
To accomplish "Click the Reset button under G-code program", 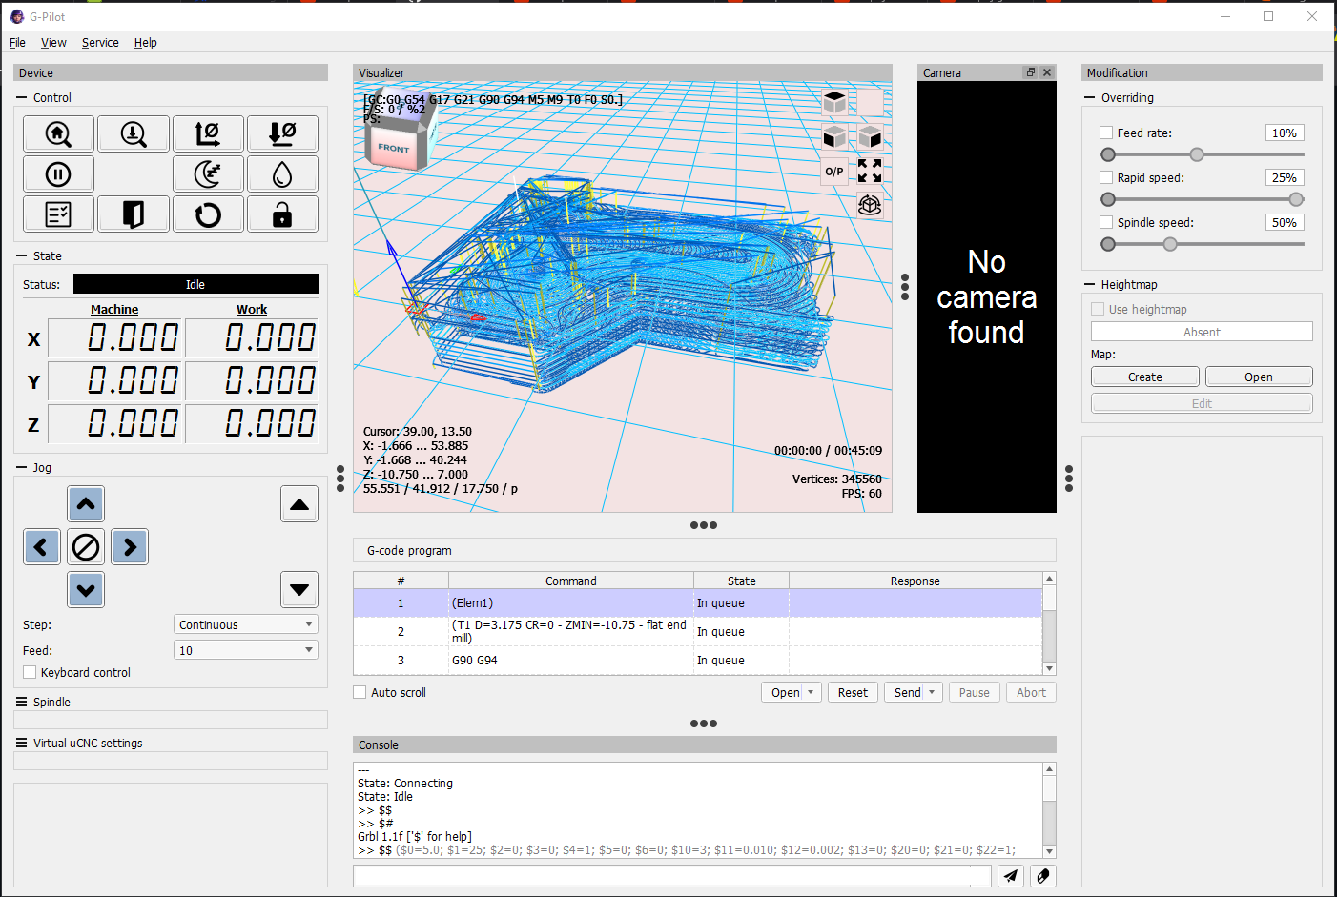I will [x=852, y=693].
